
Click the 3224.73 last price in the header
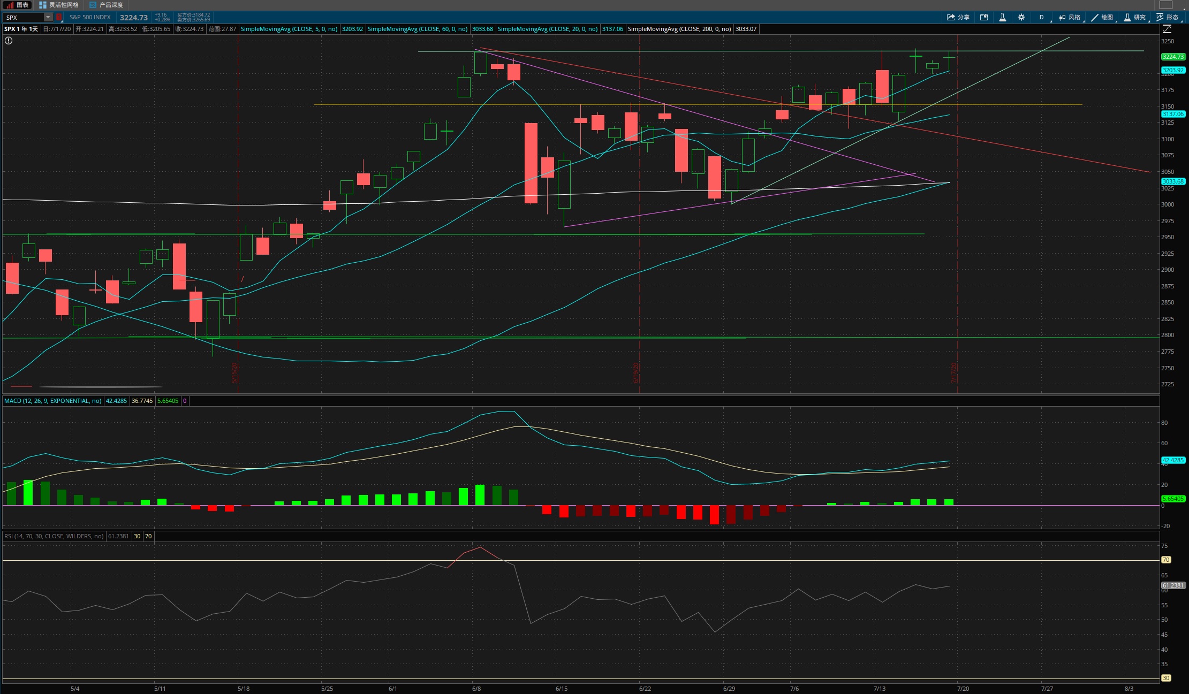pyautogui.click(x=134, y=18)
